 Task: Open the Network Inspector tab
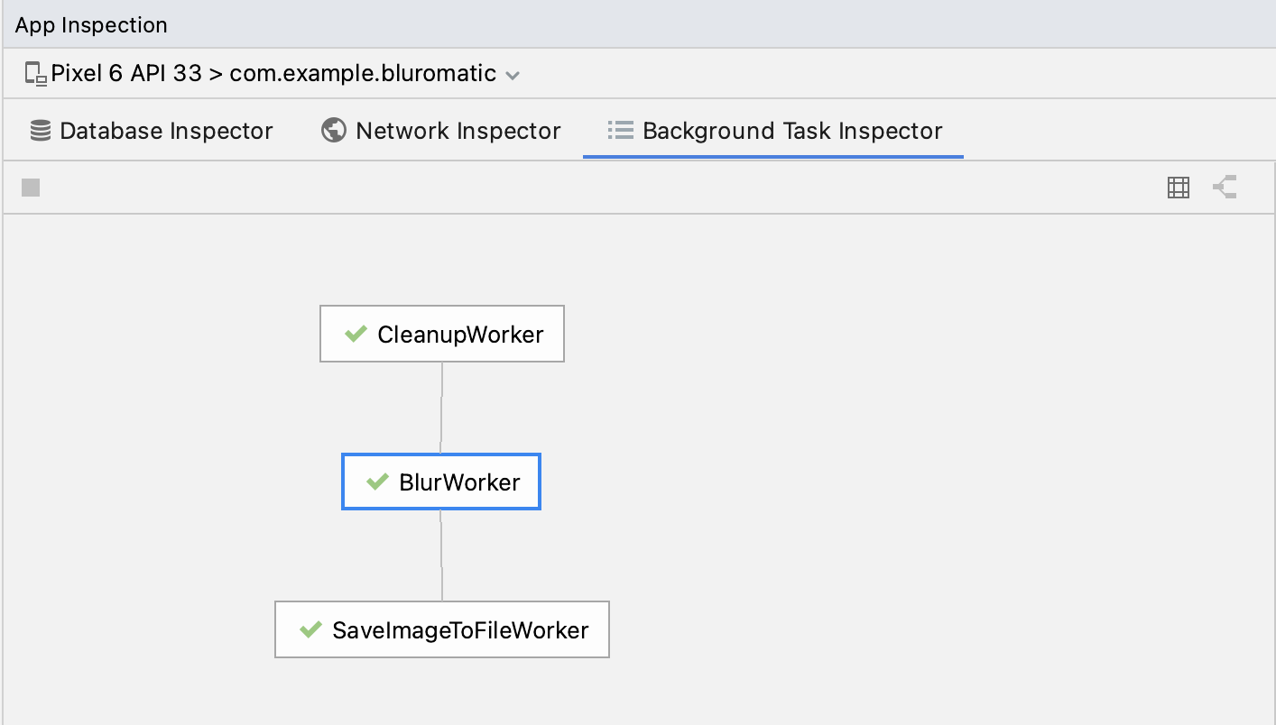pyautogui.click(x=458, y=131)
